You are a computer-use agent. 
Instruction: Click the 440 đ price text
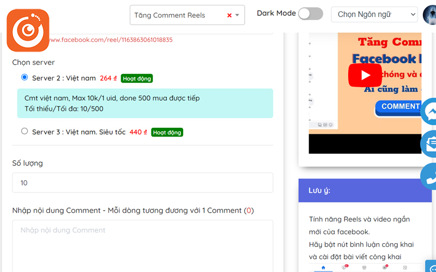[138, 132]
